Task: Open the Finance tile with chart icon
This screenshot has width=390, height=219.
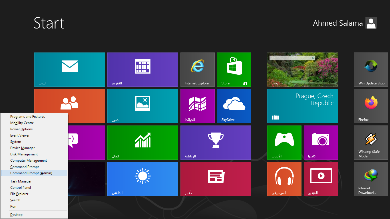Action: (143, 143)
